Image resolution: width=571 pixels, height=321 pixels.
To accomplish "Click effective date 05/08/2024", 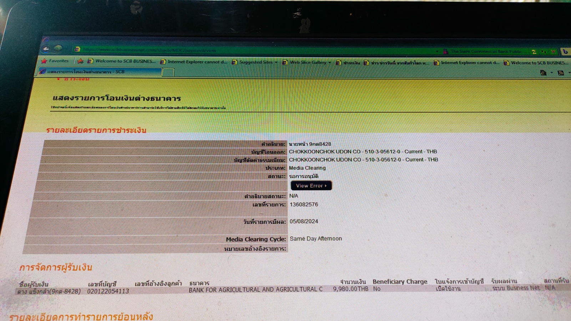I will 304,221.
